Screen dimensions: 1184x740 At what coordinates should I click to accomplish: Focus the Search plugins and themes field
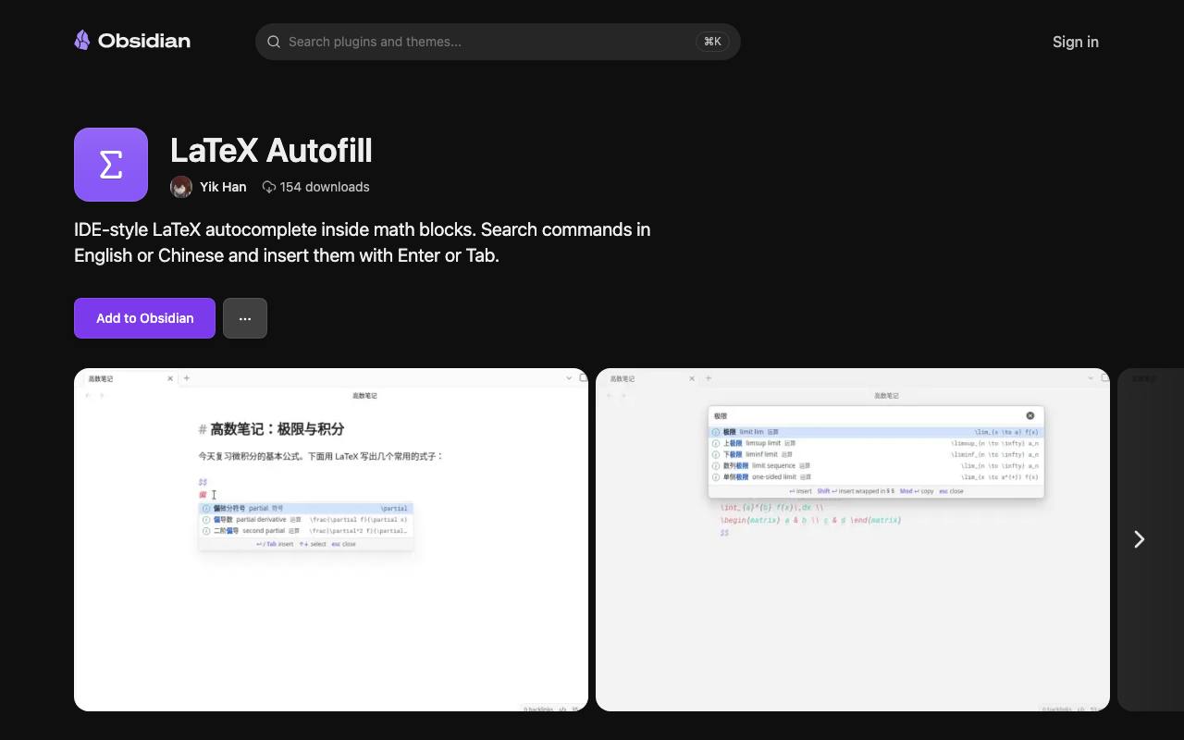(x=498, y=42)
